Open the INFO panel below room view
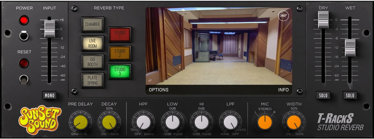Image resolution: width=374 pixels, height=139 pixels. pos(283,90)
